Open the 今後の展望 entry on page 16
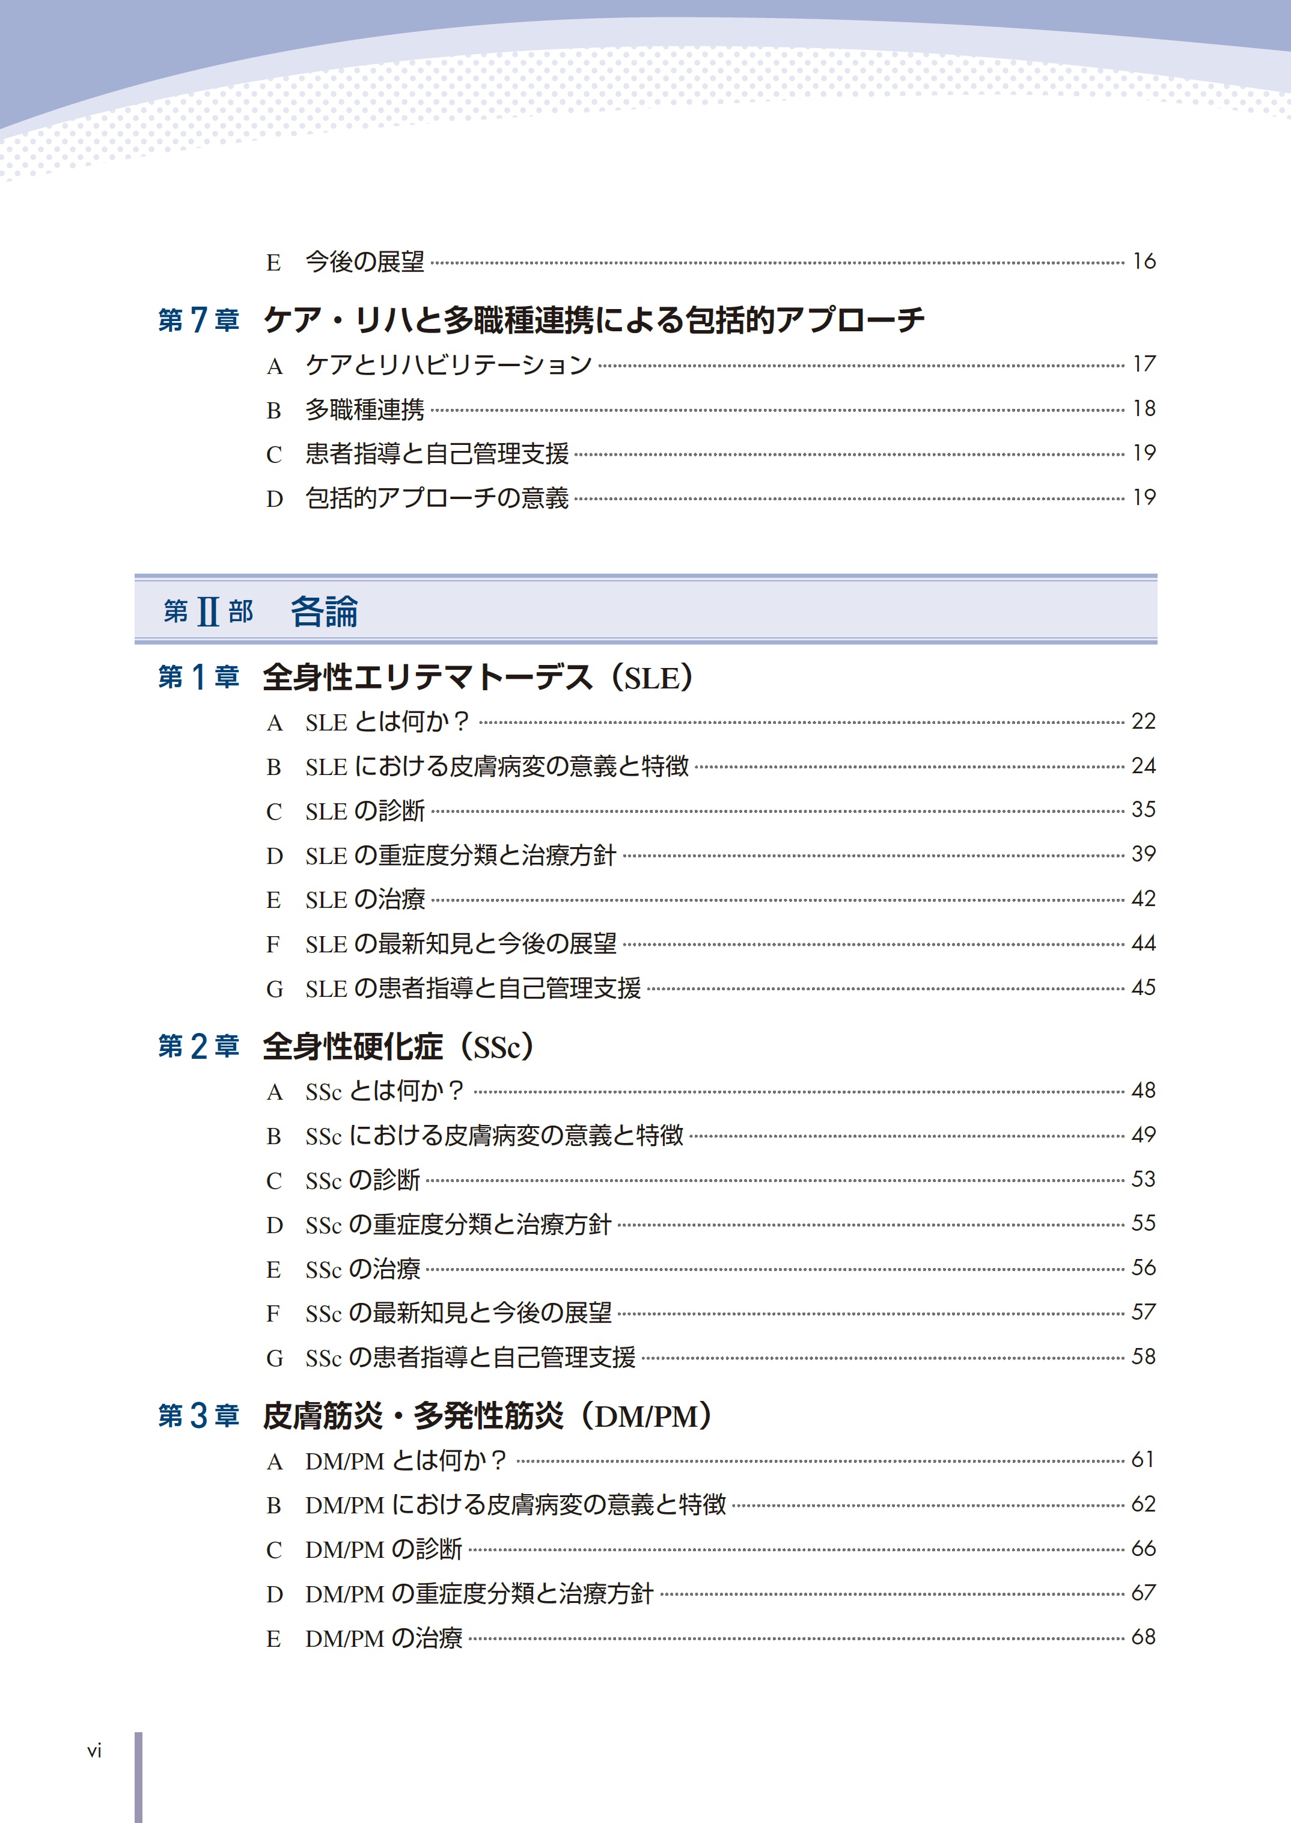The width and height of the screenshot is (1291, 1823). pos(365,262)
